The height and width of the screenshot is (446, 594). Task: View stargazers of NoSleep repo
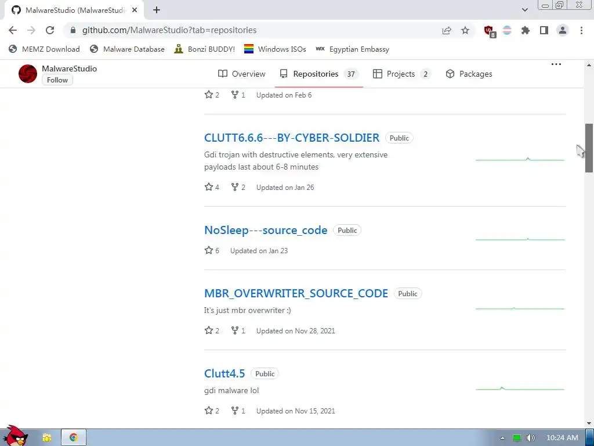pyautogui.click(x=212, y=250)
